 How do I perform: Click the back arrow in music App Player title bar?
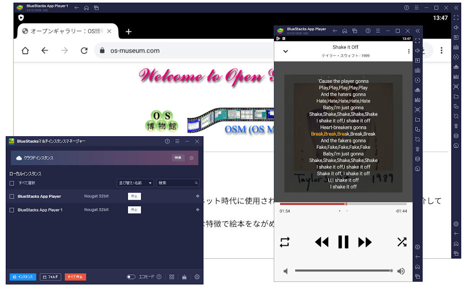pyautogui.click(x=335, y=31)
